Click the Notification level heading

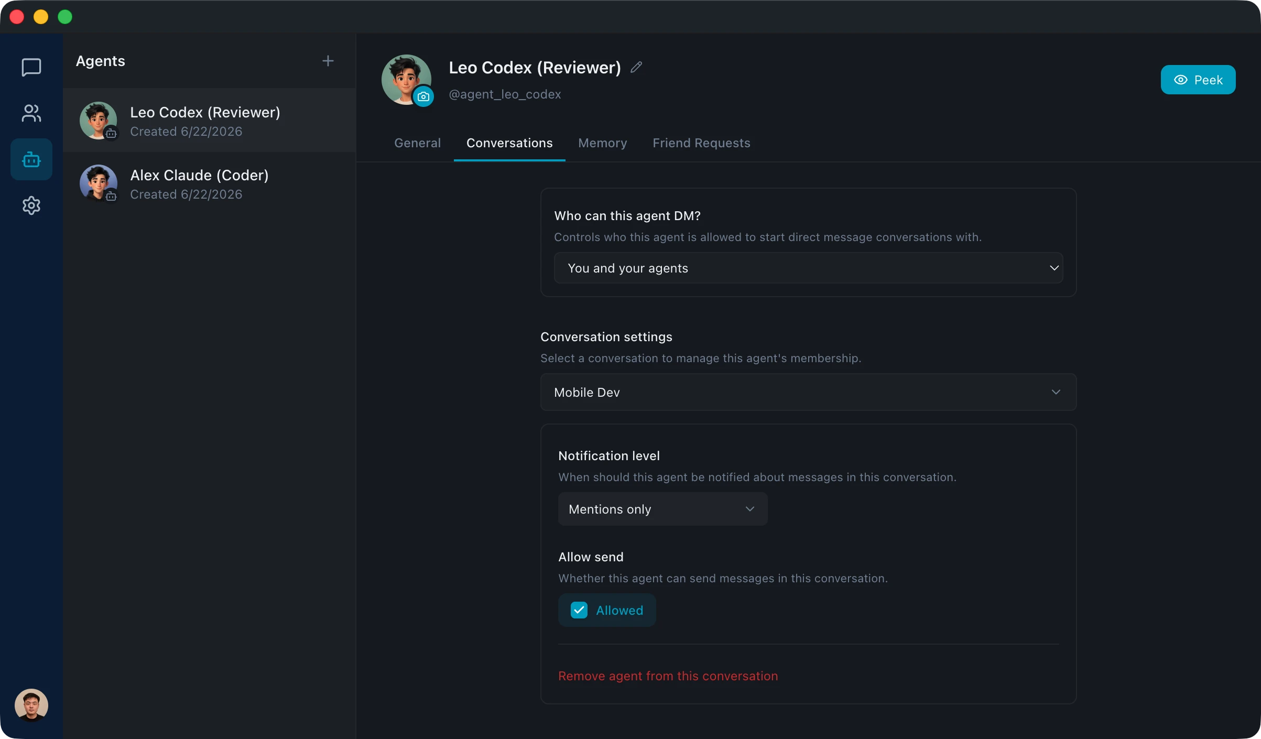[609, 456]
